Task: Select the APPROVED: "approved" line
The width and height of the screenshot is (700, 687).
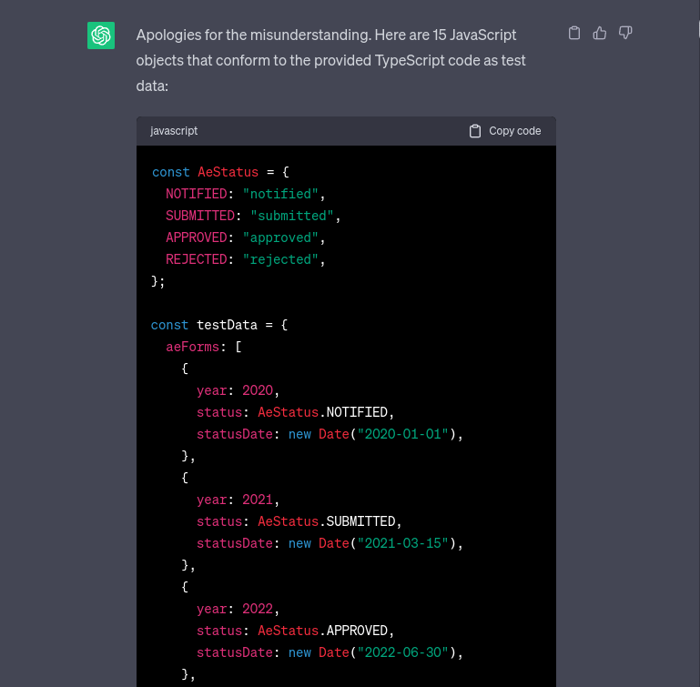Action: pos(246,237)
